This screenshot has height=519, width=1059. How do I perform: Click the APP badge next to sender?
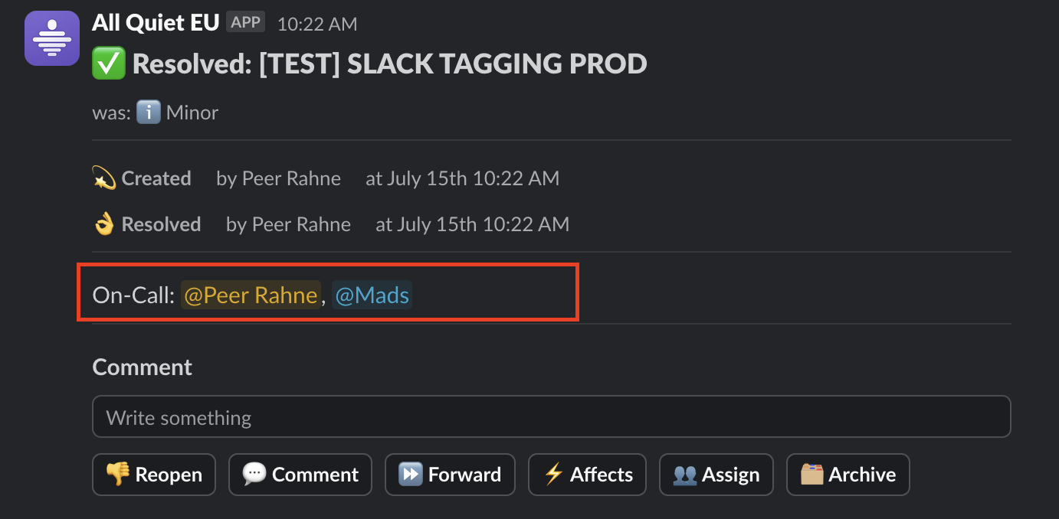(x=246, y=22)
